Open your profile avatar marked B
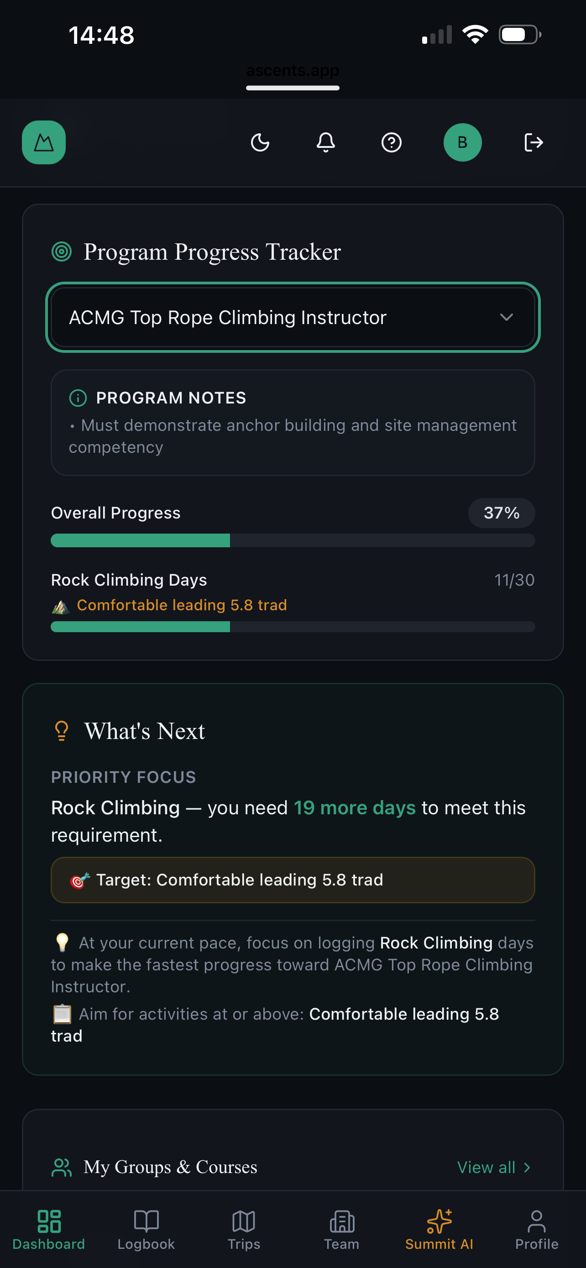586x1268 pixels. [461, 142]
